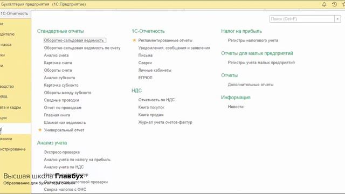Viewport: 345px width, 194px height.
Task: Open Отчет по проводкам
Action: click(x=63, y=108)
